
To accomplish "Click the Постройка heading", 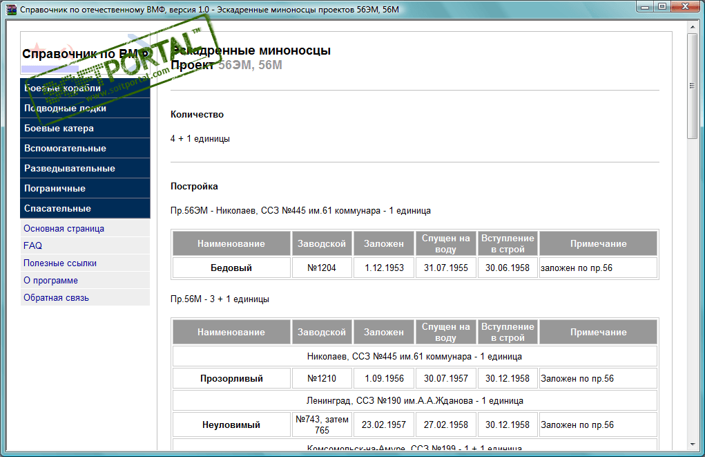I will (194, 187).
